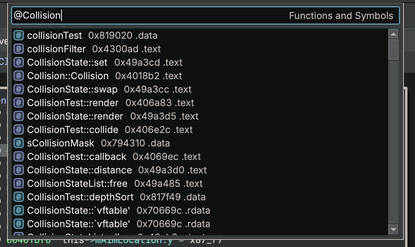The width and height of the screenshot is (415, 247).
Task: Click the scrollbar down arrow
Action: point(393,229)
